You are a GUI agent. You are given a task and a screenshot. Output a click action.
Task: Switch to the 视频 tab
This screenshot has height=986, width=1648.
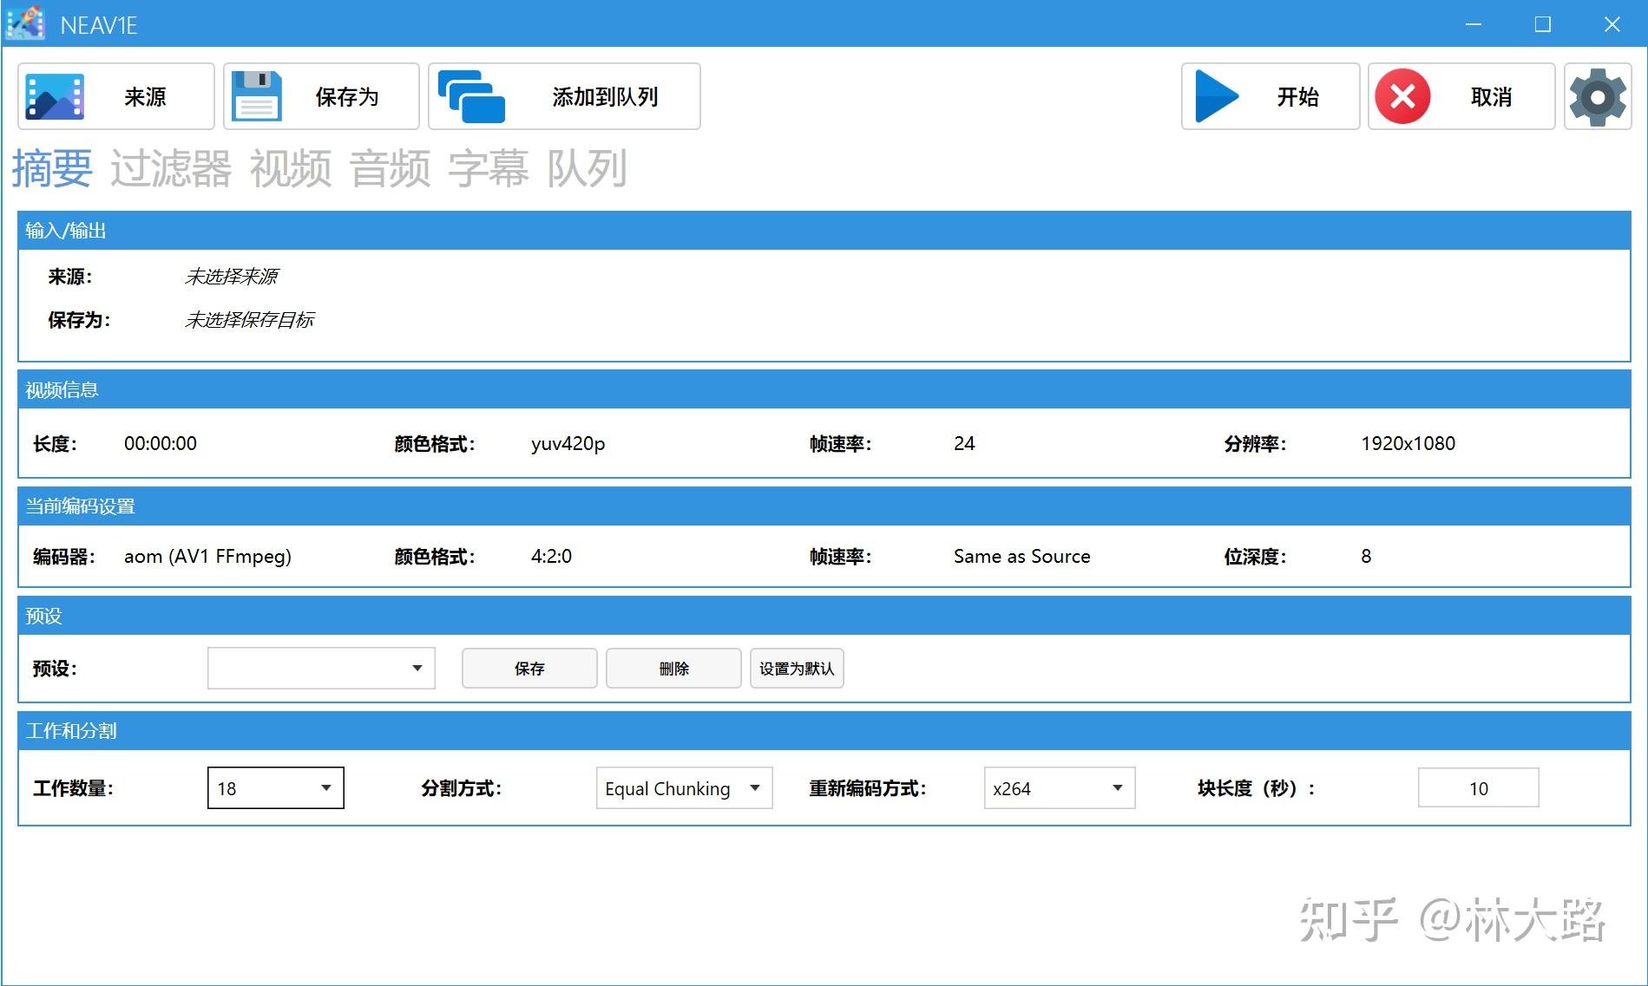point(291,170)
